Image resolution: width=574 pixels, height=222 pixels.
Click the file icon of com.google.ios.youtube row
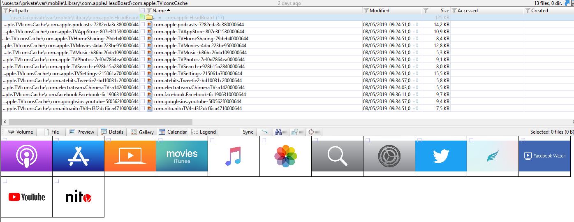tap(150, 102)
